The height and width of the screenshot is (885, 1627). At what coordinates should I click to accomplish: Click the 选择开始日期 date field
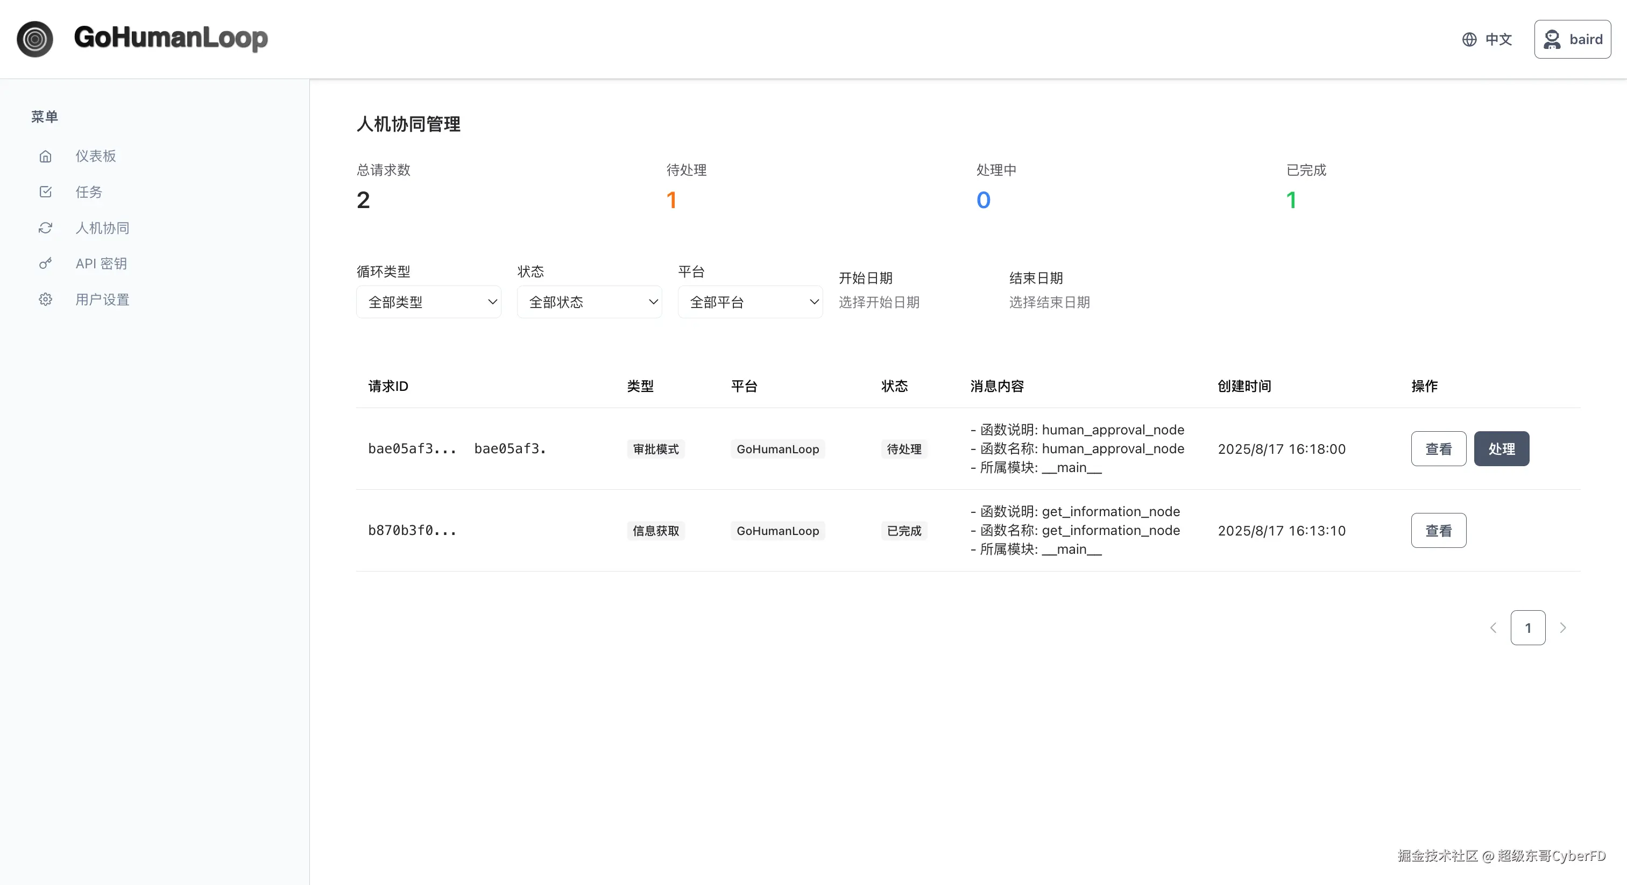[x=879, y=302]
